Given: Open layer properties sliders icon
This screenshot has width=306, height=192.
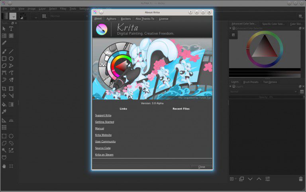Looking at the screenshot, I should pos(268,179).
